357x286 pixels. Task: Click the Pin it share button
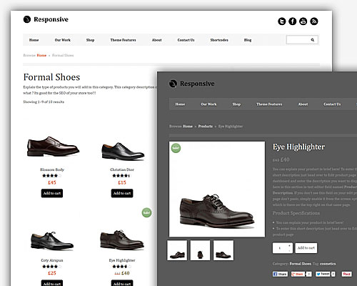pos(346,274)
